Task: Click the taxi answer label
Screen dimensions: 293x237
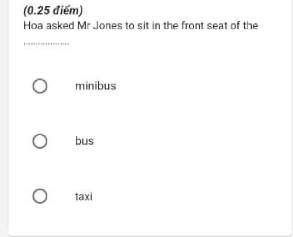Action: 84,197
